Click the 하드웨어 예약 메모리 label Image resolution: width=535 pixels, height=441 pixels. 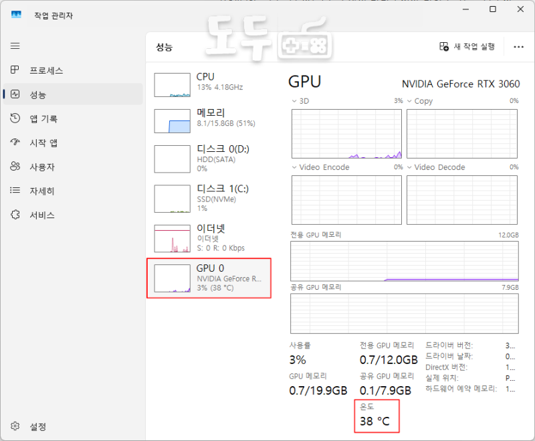(x=461, y=389)
